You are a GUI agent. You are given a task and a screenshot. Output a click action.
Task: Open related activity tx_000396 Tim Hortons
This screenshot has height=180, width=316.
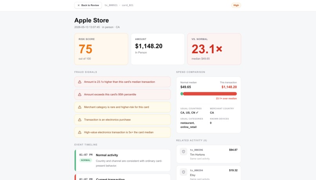click(x=209, y=154)
